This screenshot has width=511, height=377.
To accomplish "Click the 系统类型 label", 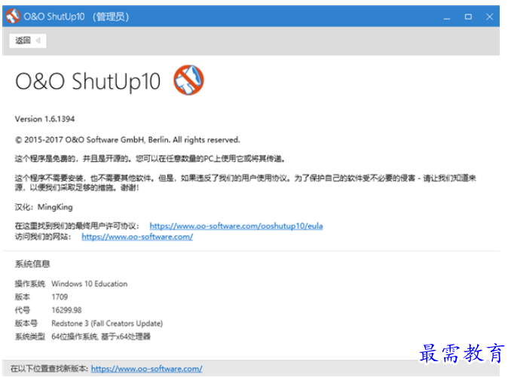I will click(29, 336).
